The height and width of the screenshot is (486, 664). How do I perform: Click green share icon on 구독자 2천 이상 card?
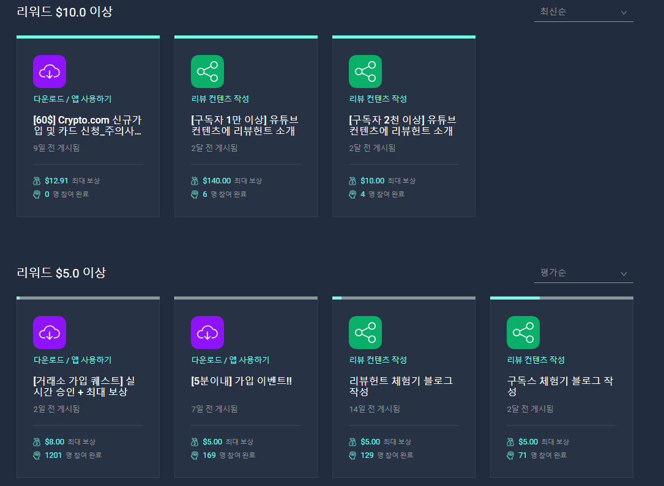coord(365,72)
